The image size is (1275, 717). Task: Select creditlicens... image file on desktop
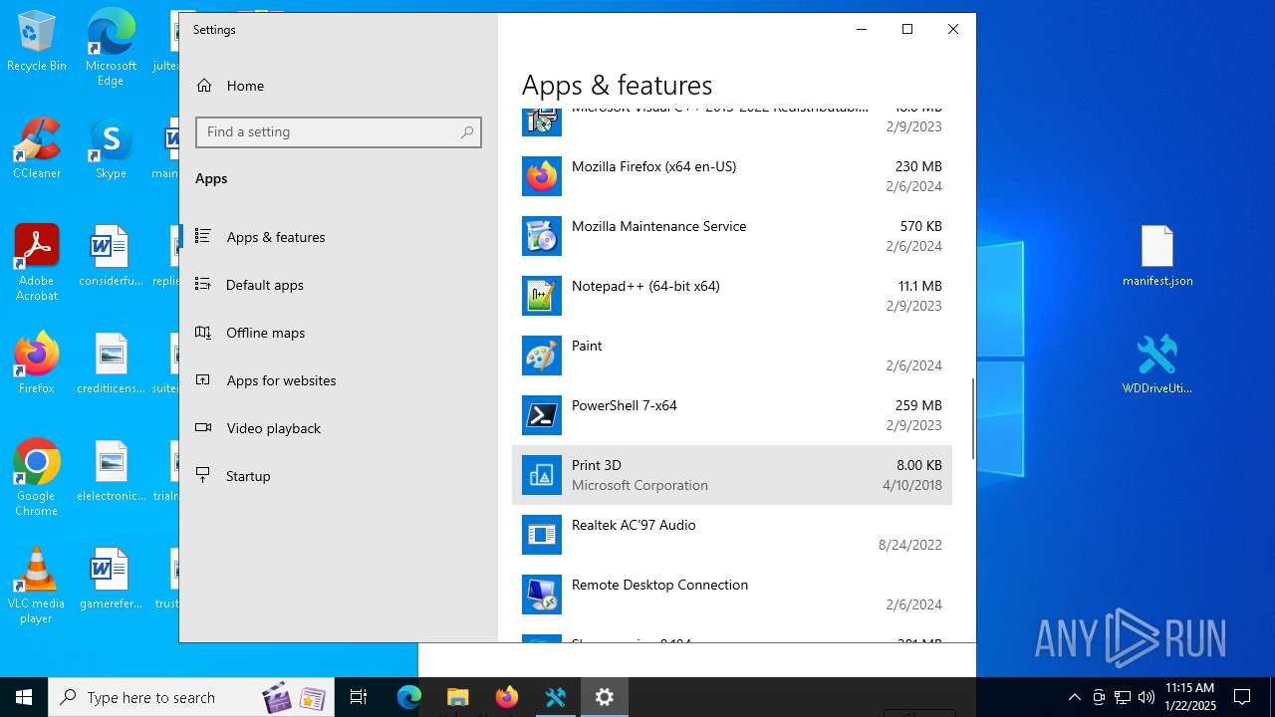111,363
